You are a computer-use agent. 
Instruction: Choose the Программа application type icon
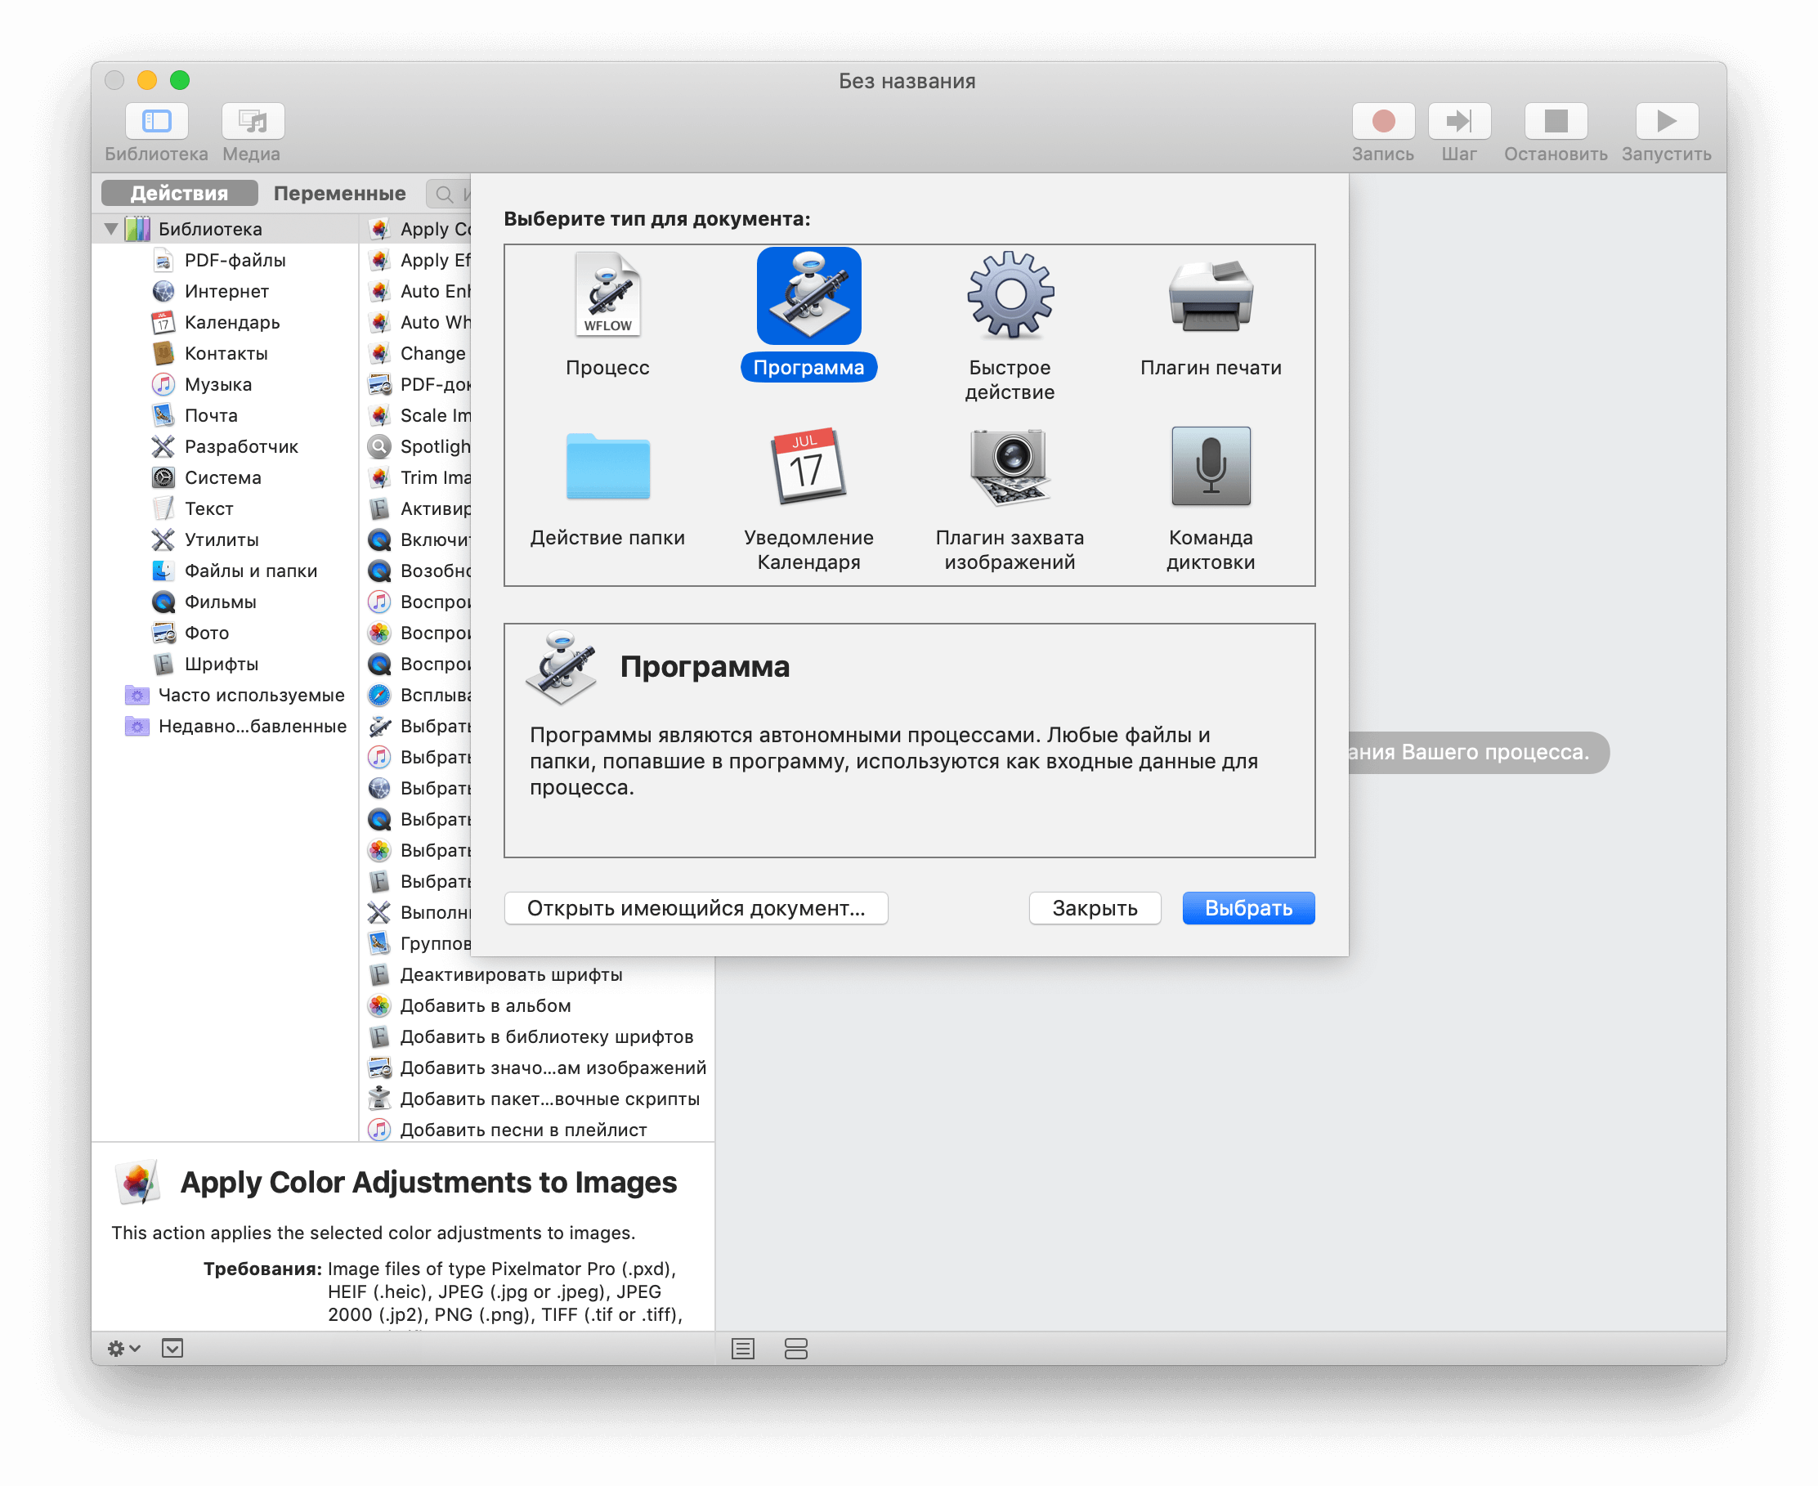[808, 296]
